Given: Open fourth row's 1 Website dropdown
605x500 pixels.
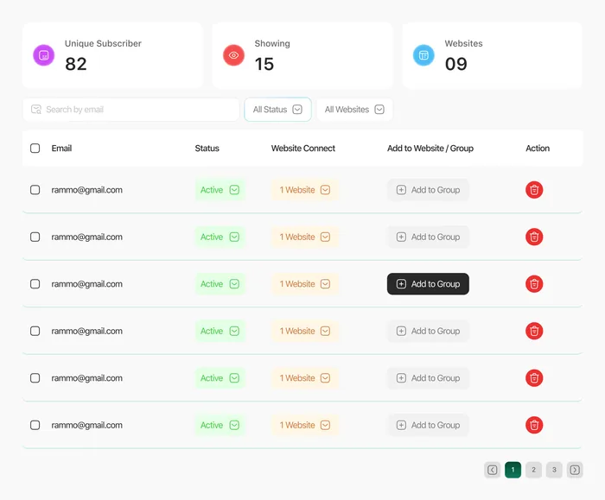Looking at the screenshot, I should [x=305, y=331].
